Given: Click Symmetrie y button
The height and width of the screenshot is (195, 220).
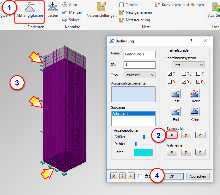Looking at the screenshot, I should tap(186, 135).
